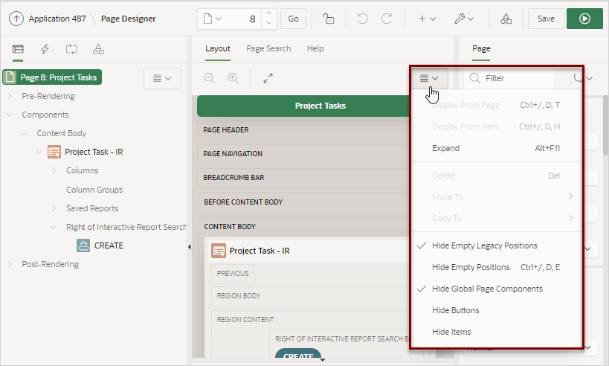Image resolution: width=609 pixels, height=366 pixels.
Task: Click the Undo icon
Action: [x=362, y=19]
